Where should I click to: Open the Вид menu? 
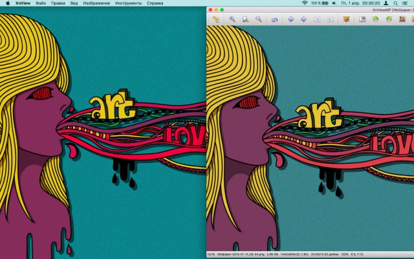(74, 3)
